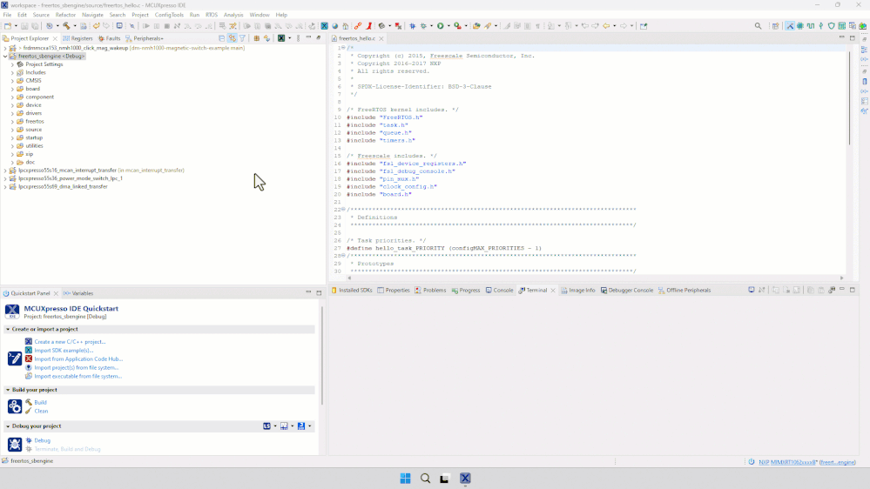870x489 pixels.
Task: Click the taskbar Search magnifier
Action: (x=426, y=479)
